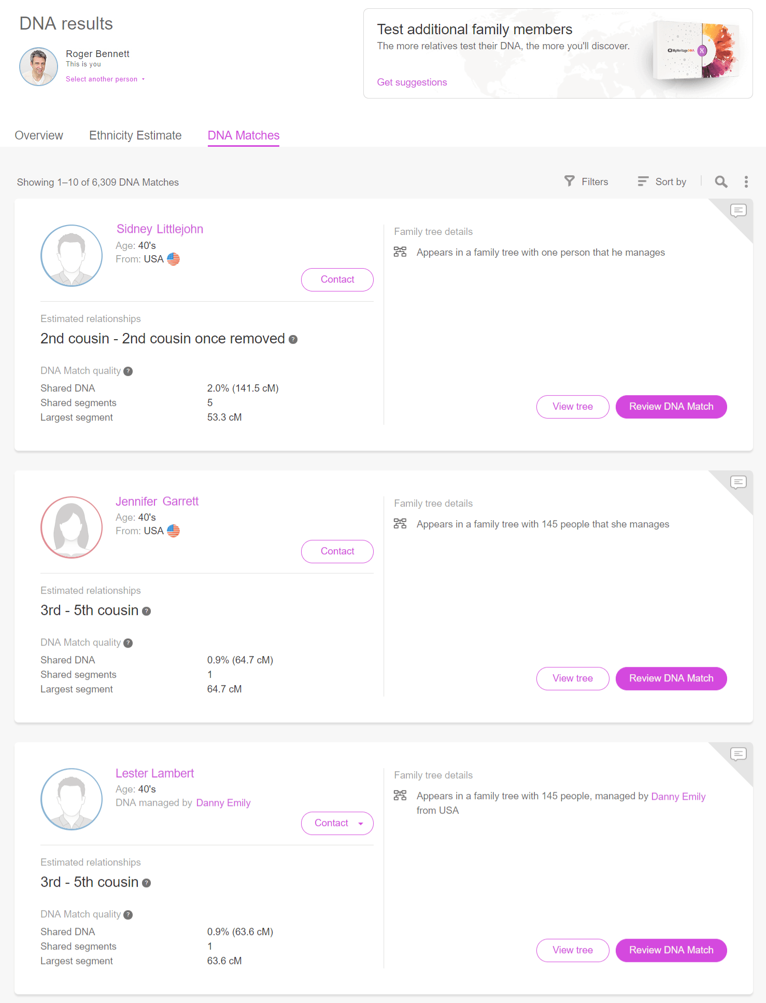
Task: Click family tree icon in Sidney's tree details
Action: pyautogui.click(x=400, y=252)
